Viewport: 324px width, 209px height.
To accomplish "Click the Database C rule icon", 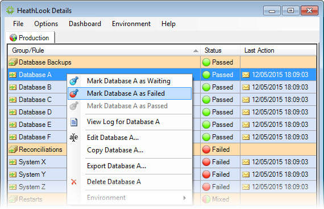I will click(x=13, y=100).
